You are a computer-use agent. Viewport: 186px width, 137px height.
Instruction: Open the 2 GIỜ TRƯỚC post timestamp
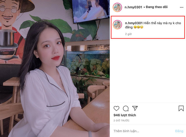[121, 121]
